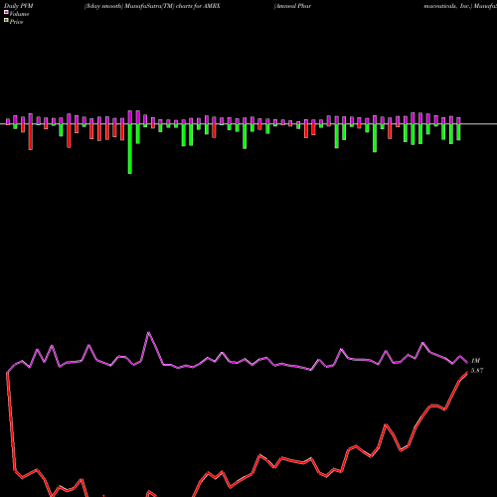Click the Price legend color swatch
Screen dimensions: 497x497
[6, 21]
